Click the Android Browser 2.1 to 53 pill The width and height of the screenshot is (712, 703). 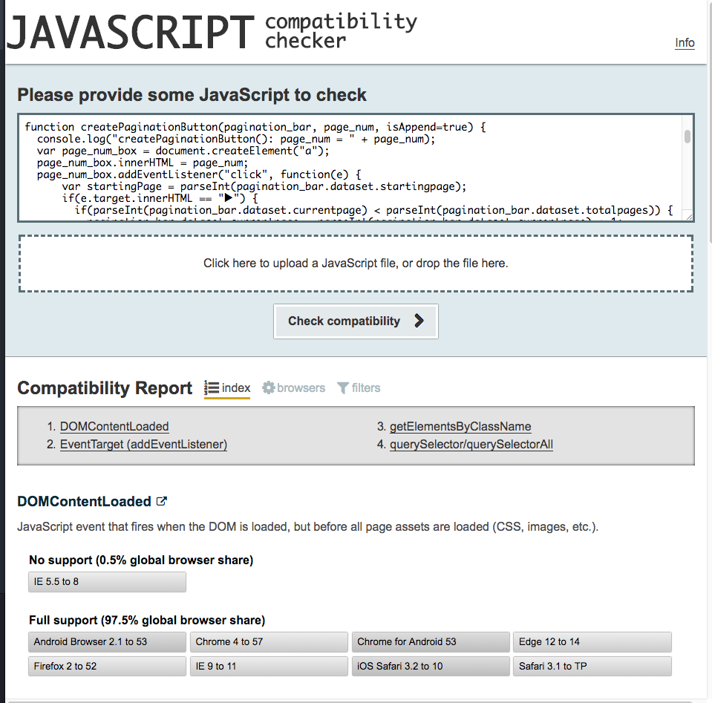pos(106,641)
